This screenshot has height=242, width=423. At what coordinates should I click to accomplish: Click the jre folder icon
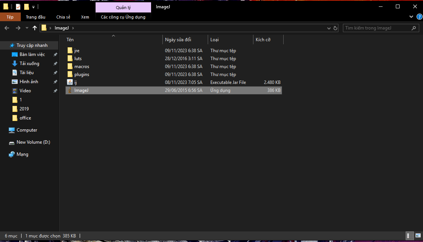point(70,51)
